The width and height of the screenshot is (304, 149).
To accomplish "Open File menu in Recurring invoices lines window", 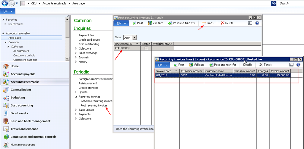I will tap(162, 65).
